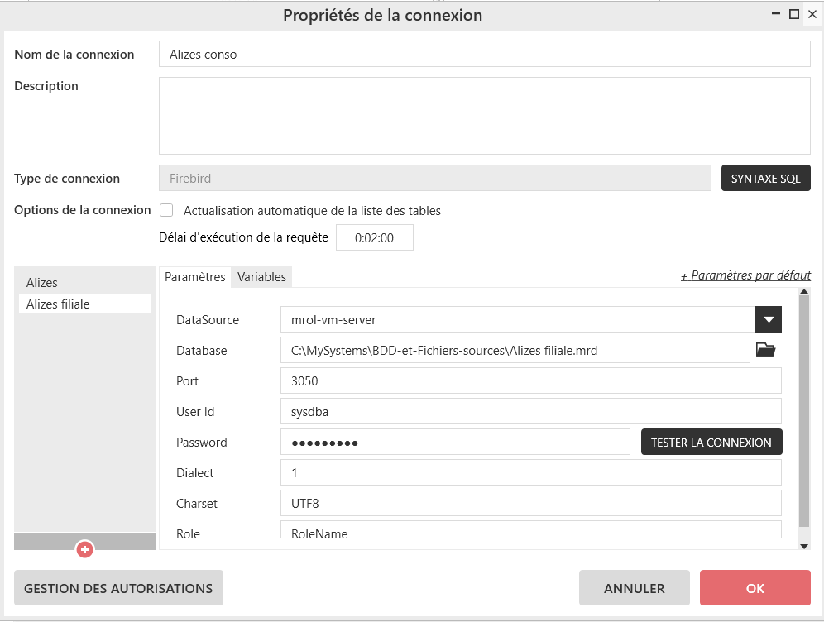
Task: Expand the DataSource dropdown arrow
Action: (769, 319)
